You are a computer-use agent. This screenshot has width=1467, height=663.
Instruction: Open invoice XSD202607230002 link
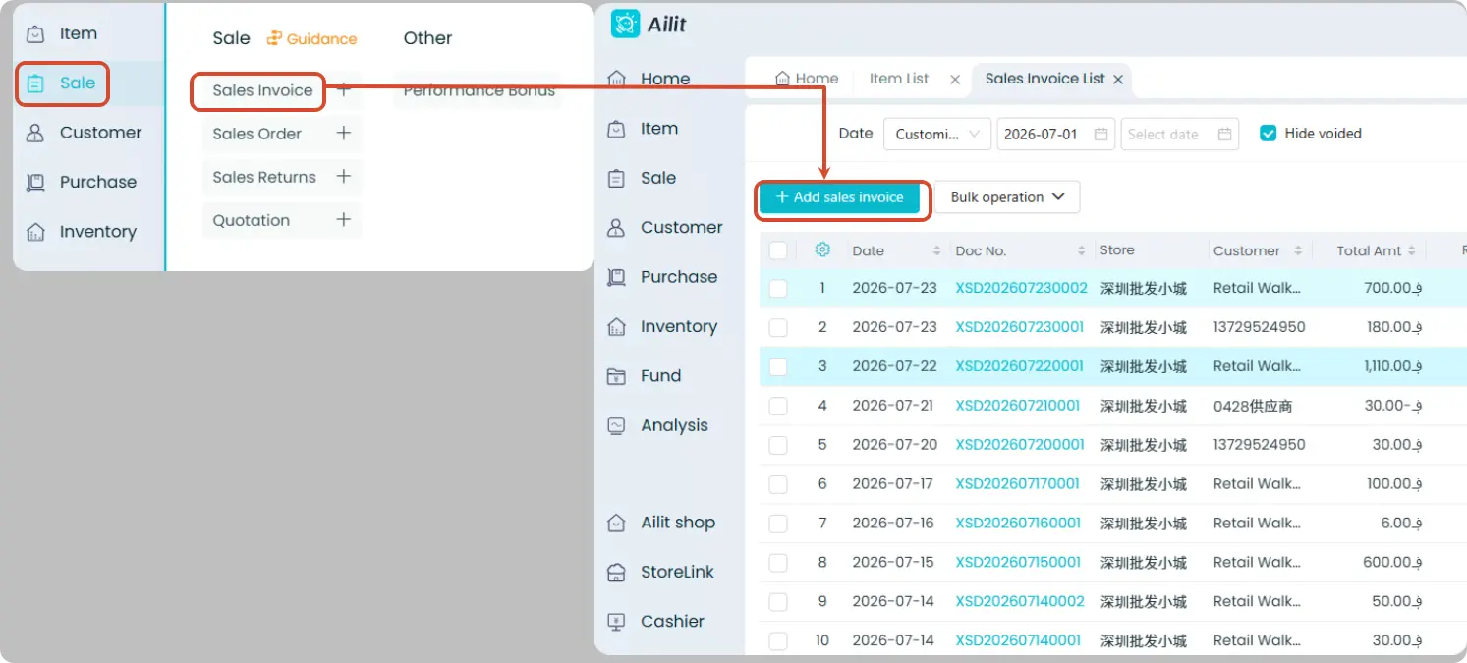point(1021,288)
